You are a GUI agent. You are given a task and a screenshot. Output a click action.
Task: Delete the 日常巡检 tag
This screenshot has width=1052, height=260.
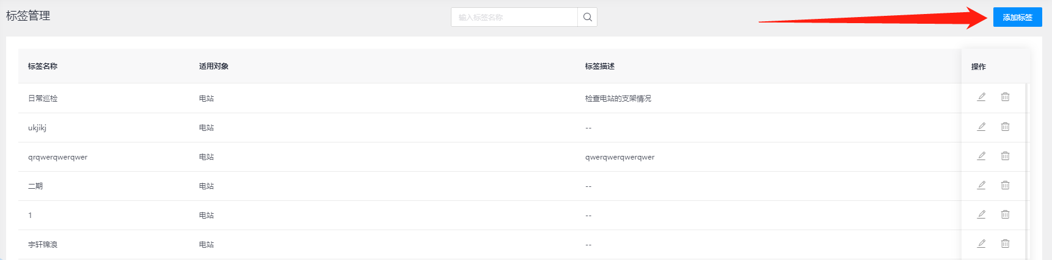[1005, 97]
